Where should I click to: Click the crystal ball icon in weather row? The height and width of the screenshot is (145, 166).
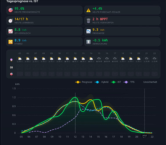click(x=11, y=60)
